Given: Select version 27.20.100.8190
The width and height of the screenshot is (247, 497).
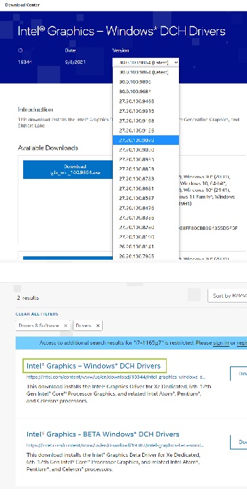Looking at the screenshot, I should click(x=146, y=237).
